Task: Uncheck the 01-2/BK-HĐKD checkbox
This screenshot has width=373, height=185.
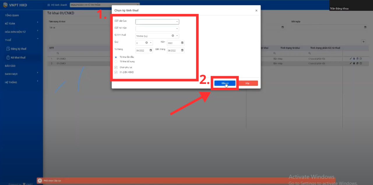Action: coord(116,72)
